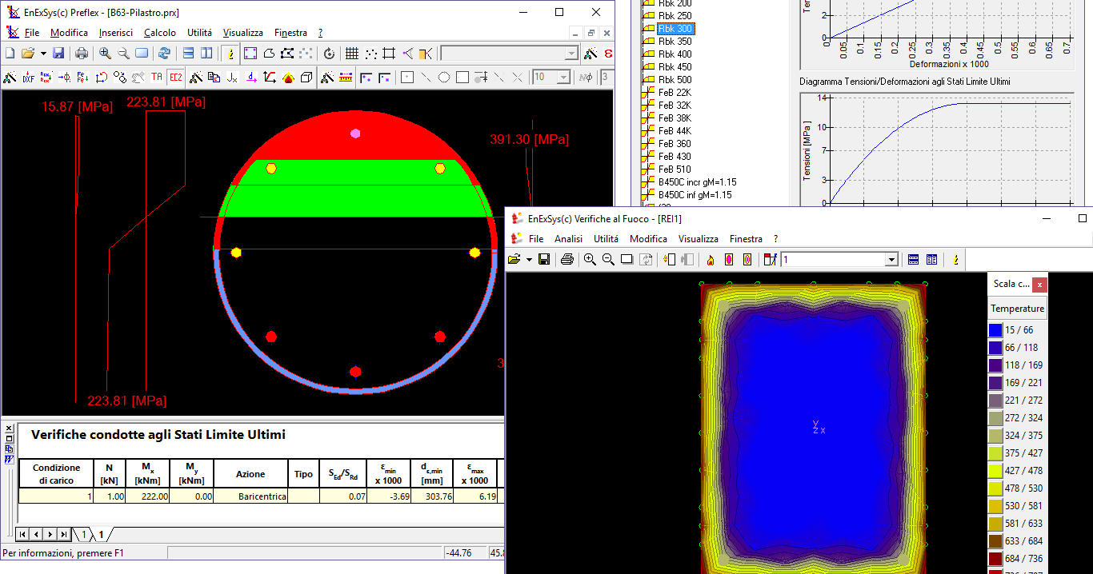
Task: Click the magenta rebar at top of section
Action: tap(355, 134)
